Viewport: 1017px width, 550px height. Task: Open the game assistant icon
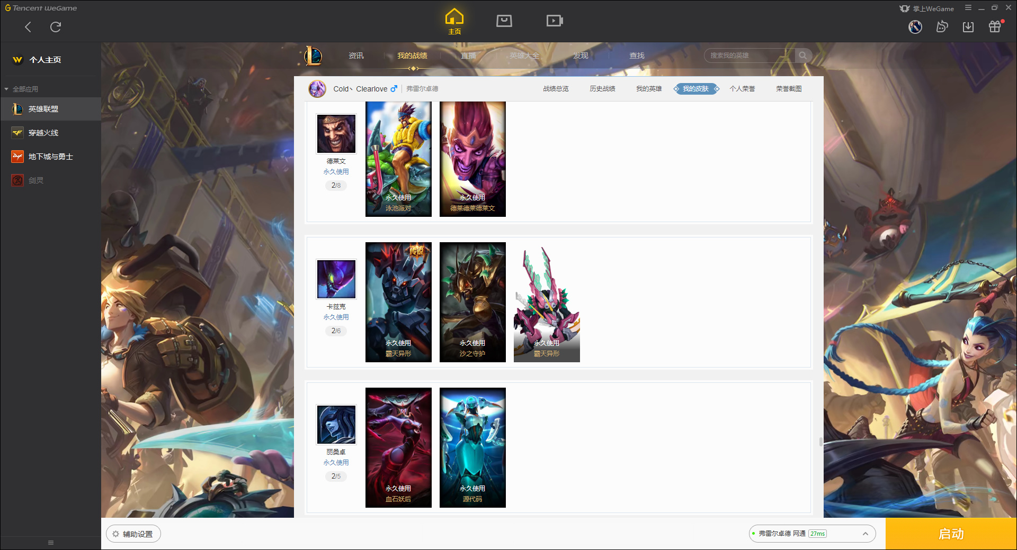point(942,26)
